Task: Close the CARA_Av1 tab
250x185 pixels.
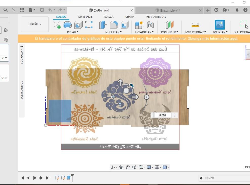Action: pos(132,10)
